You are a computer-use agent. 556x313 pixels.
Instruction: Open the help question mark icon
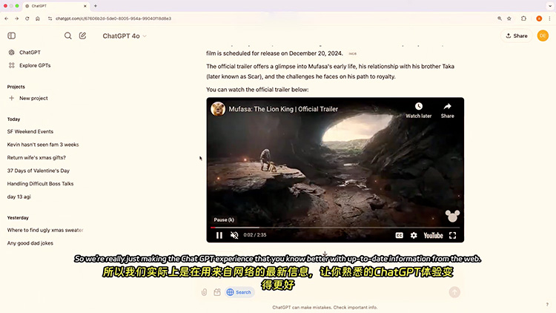(547, 305)
